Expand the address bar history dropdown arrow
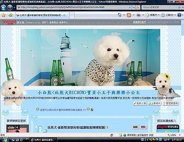 click(130, 7)
